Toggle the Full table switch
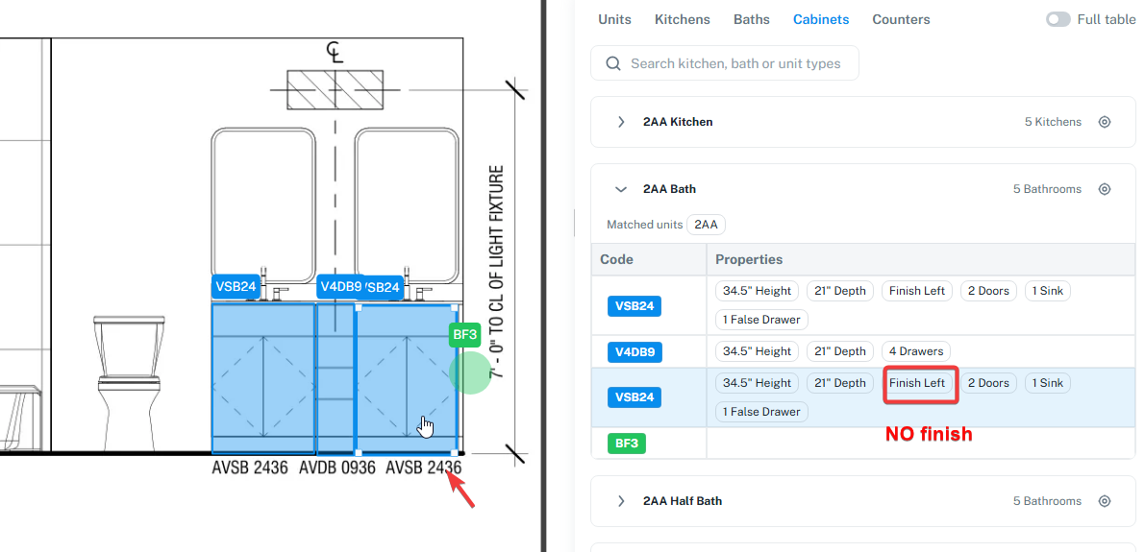This screenshot has height=552, width=1145. [x=1058, y=20]
